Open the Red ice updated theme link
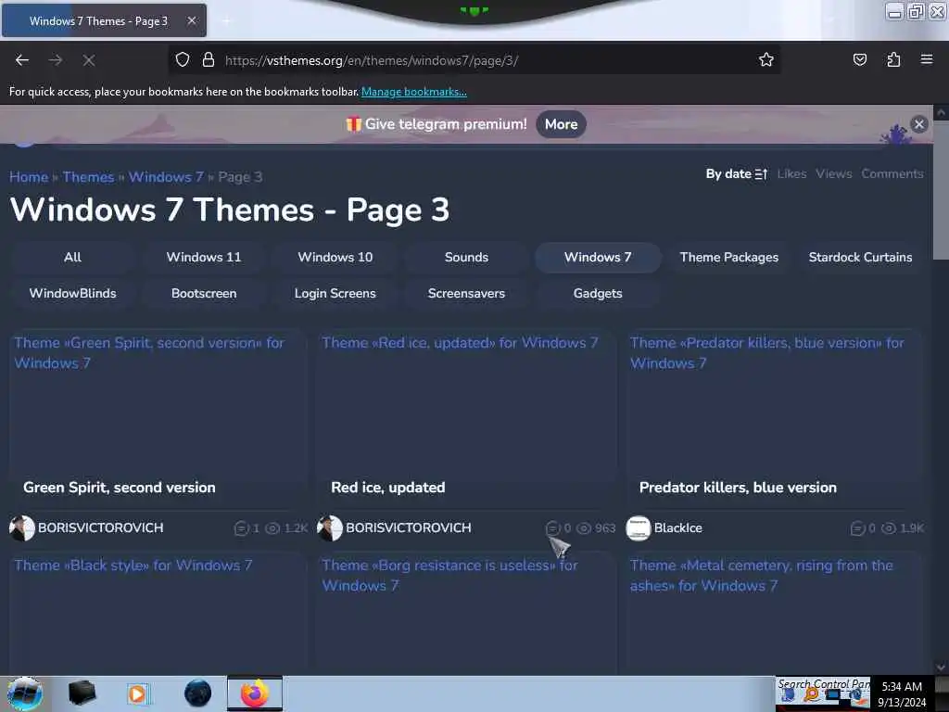Screen dimensions: 949x712 coord(460,343)
